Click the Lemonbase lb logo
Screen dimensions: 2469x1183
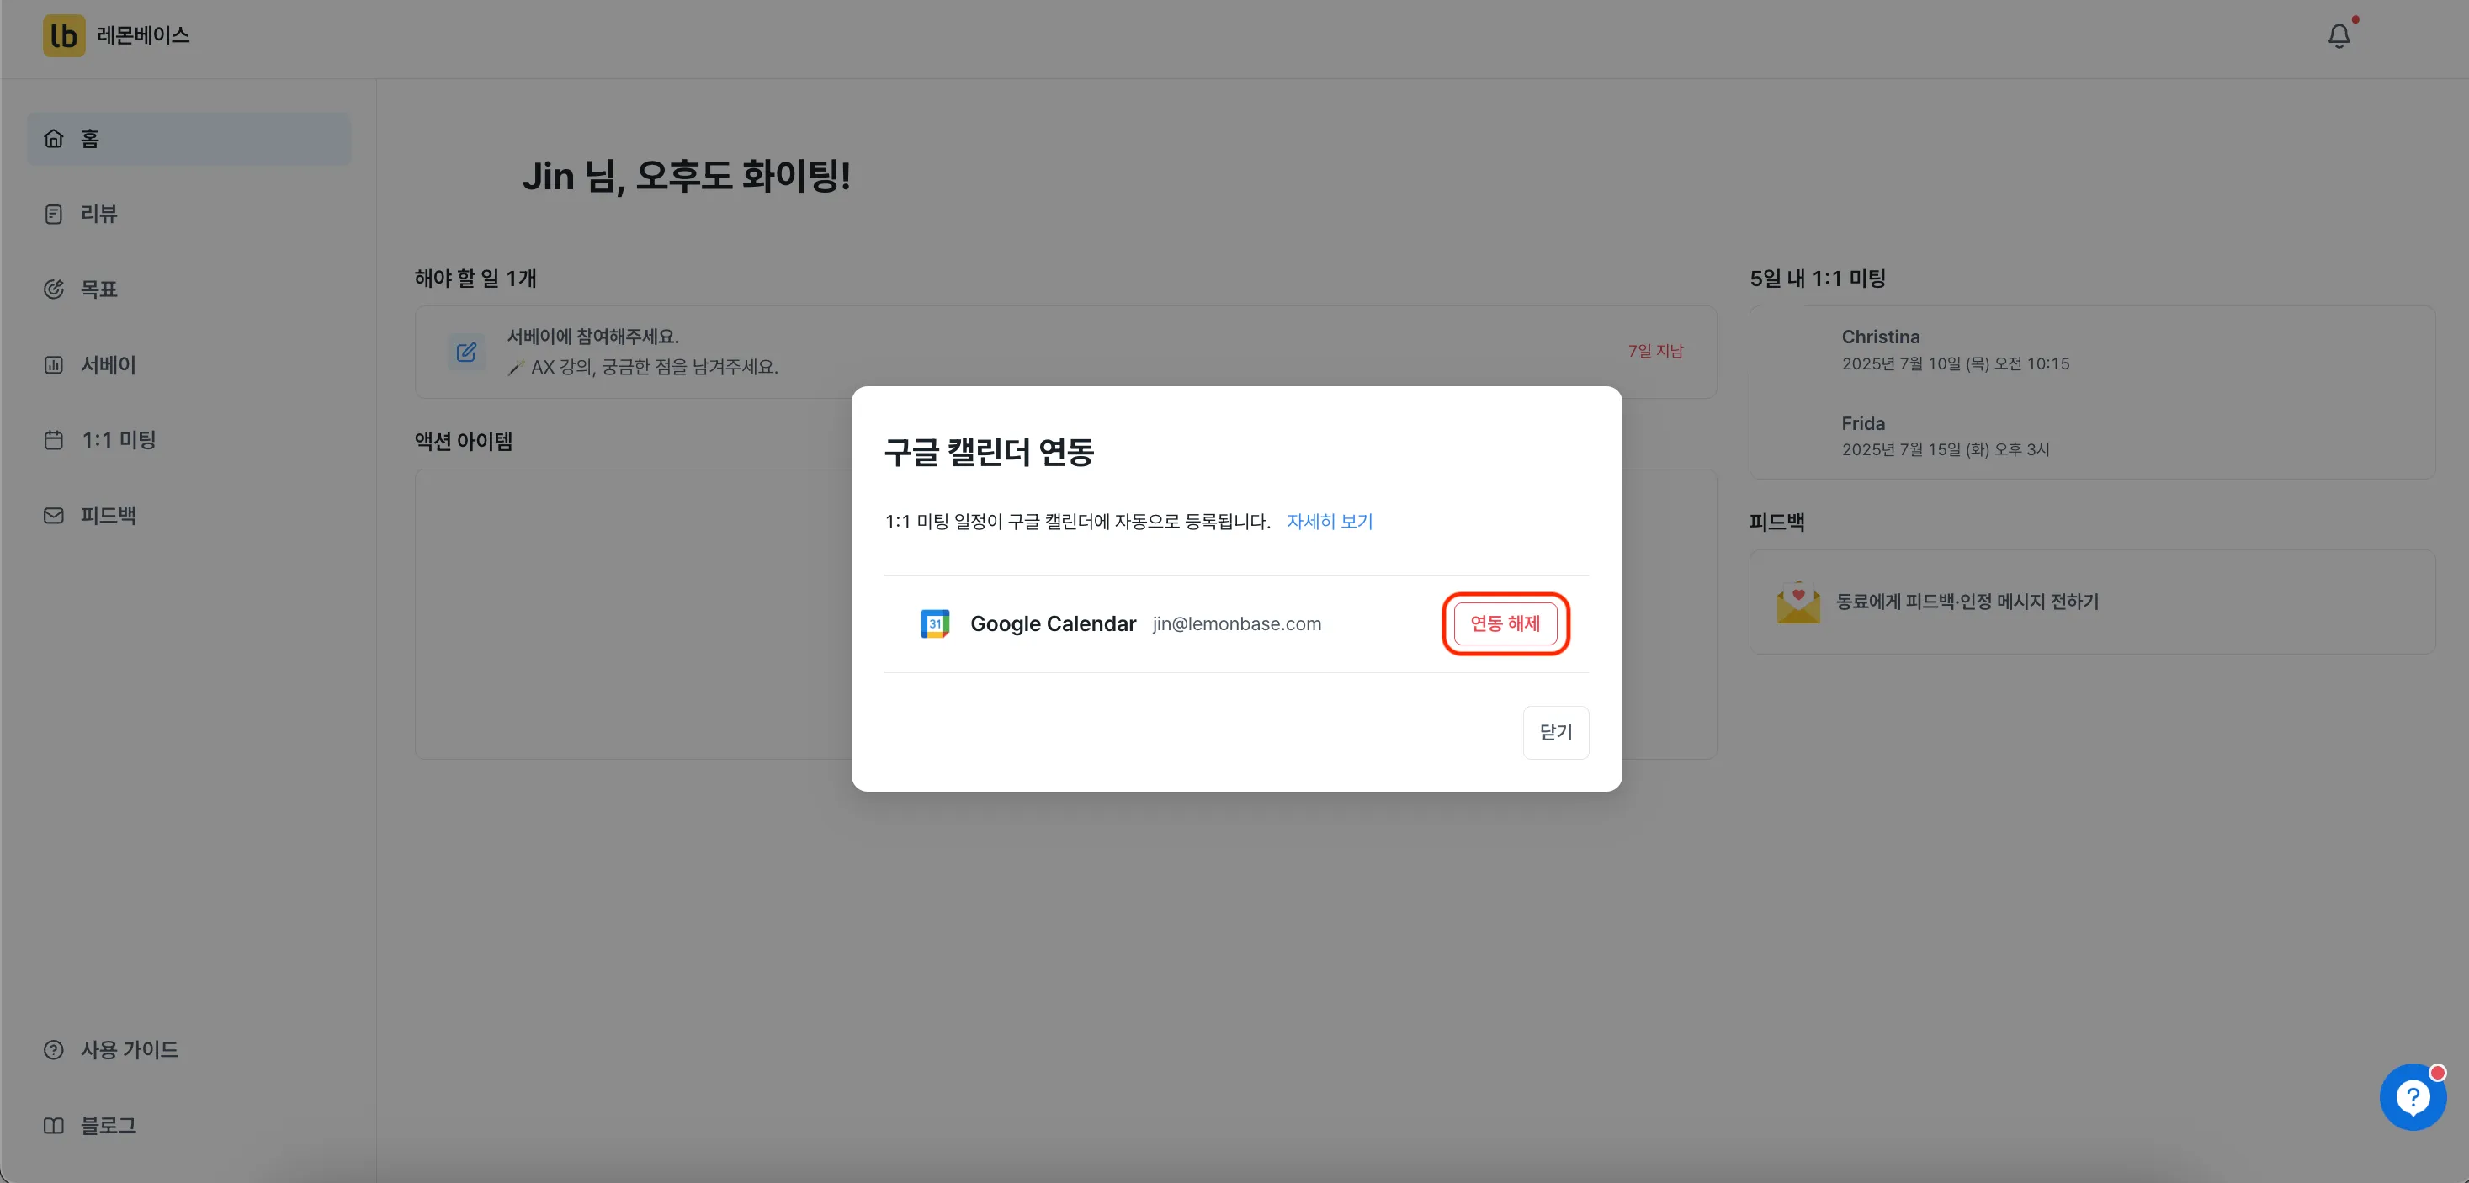click(x=63, y=35)
